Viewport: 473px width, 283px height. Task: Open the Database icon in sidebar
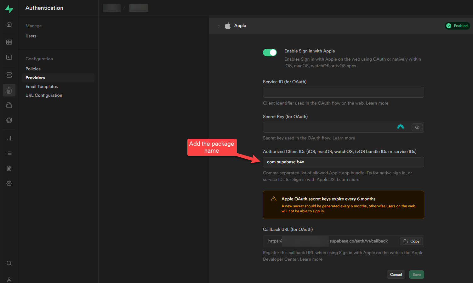tap(9, 75)
